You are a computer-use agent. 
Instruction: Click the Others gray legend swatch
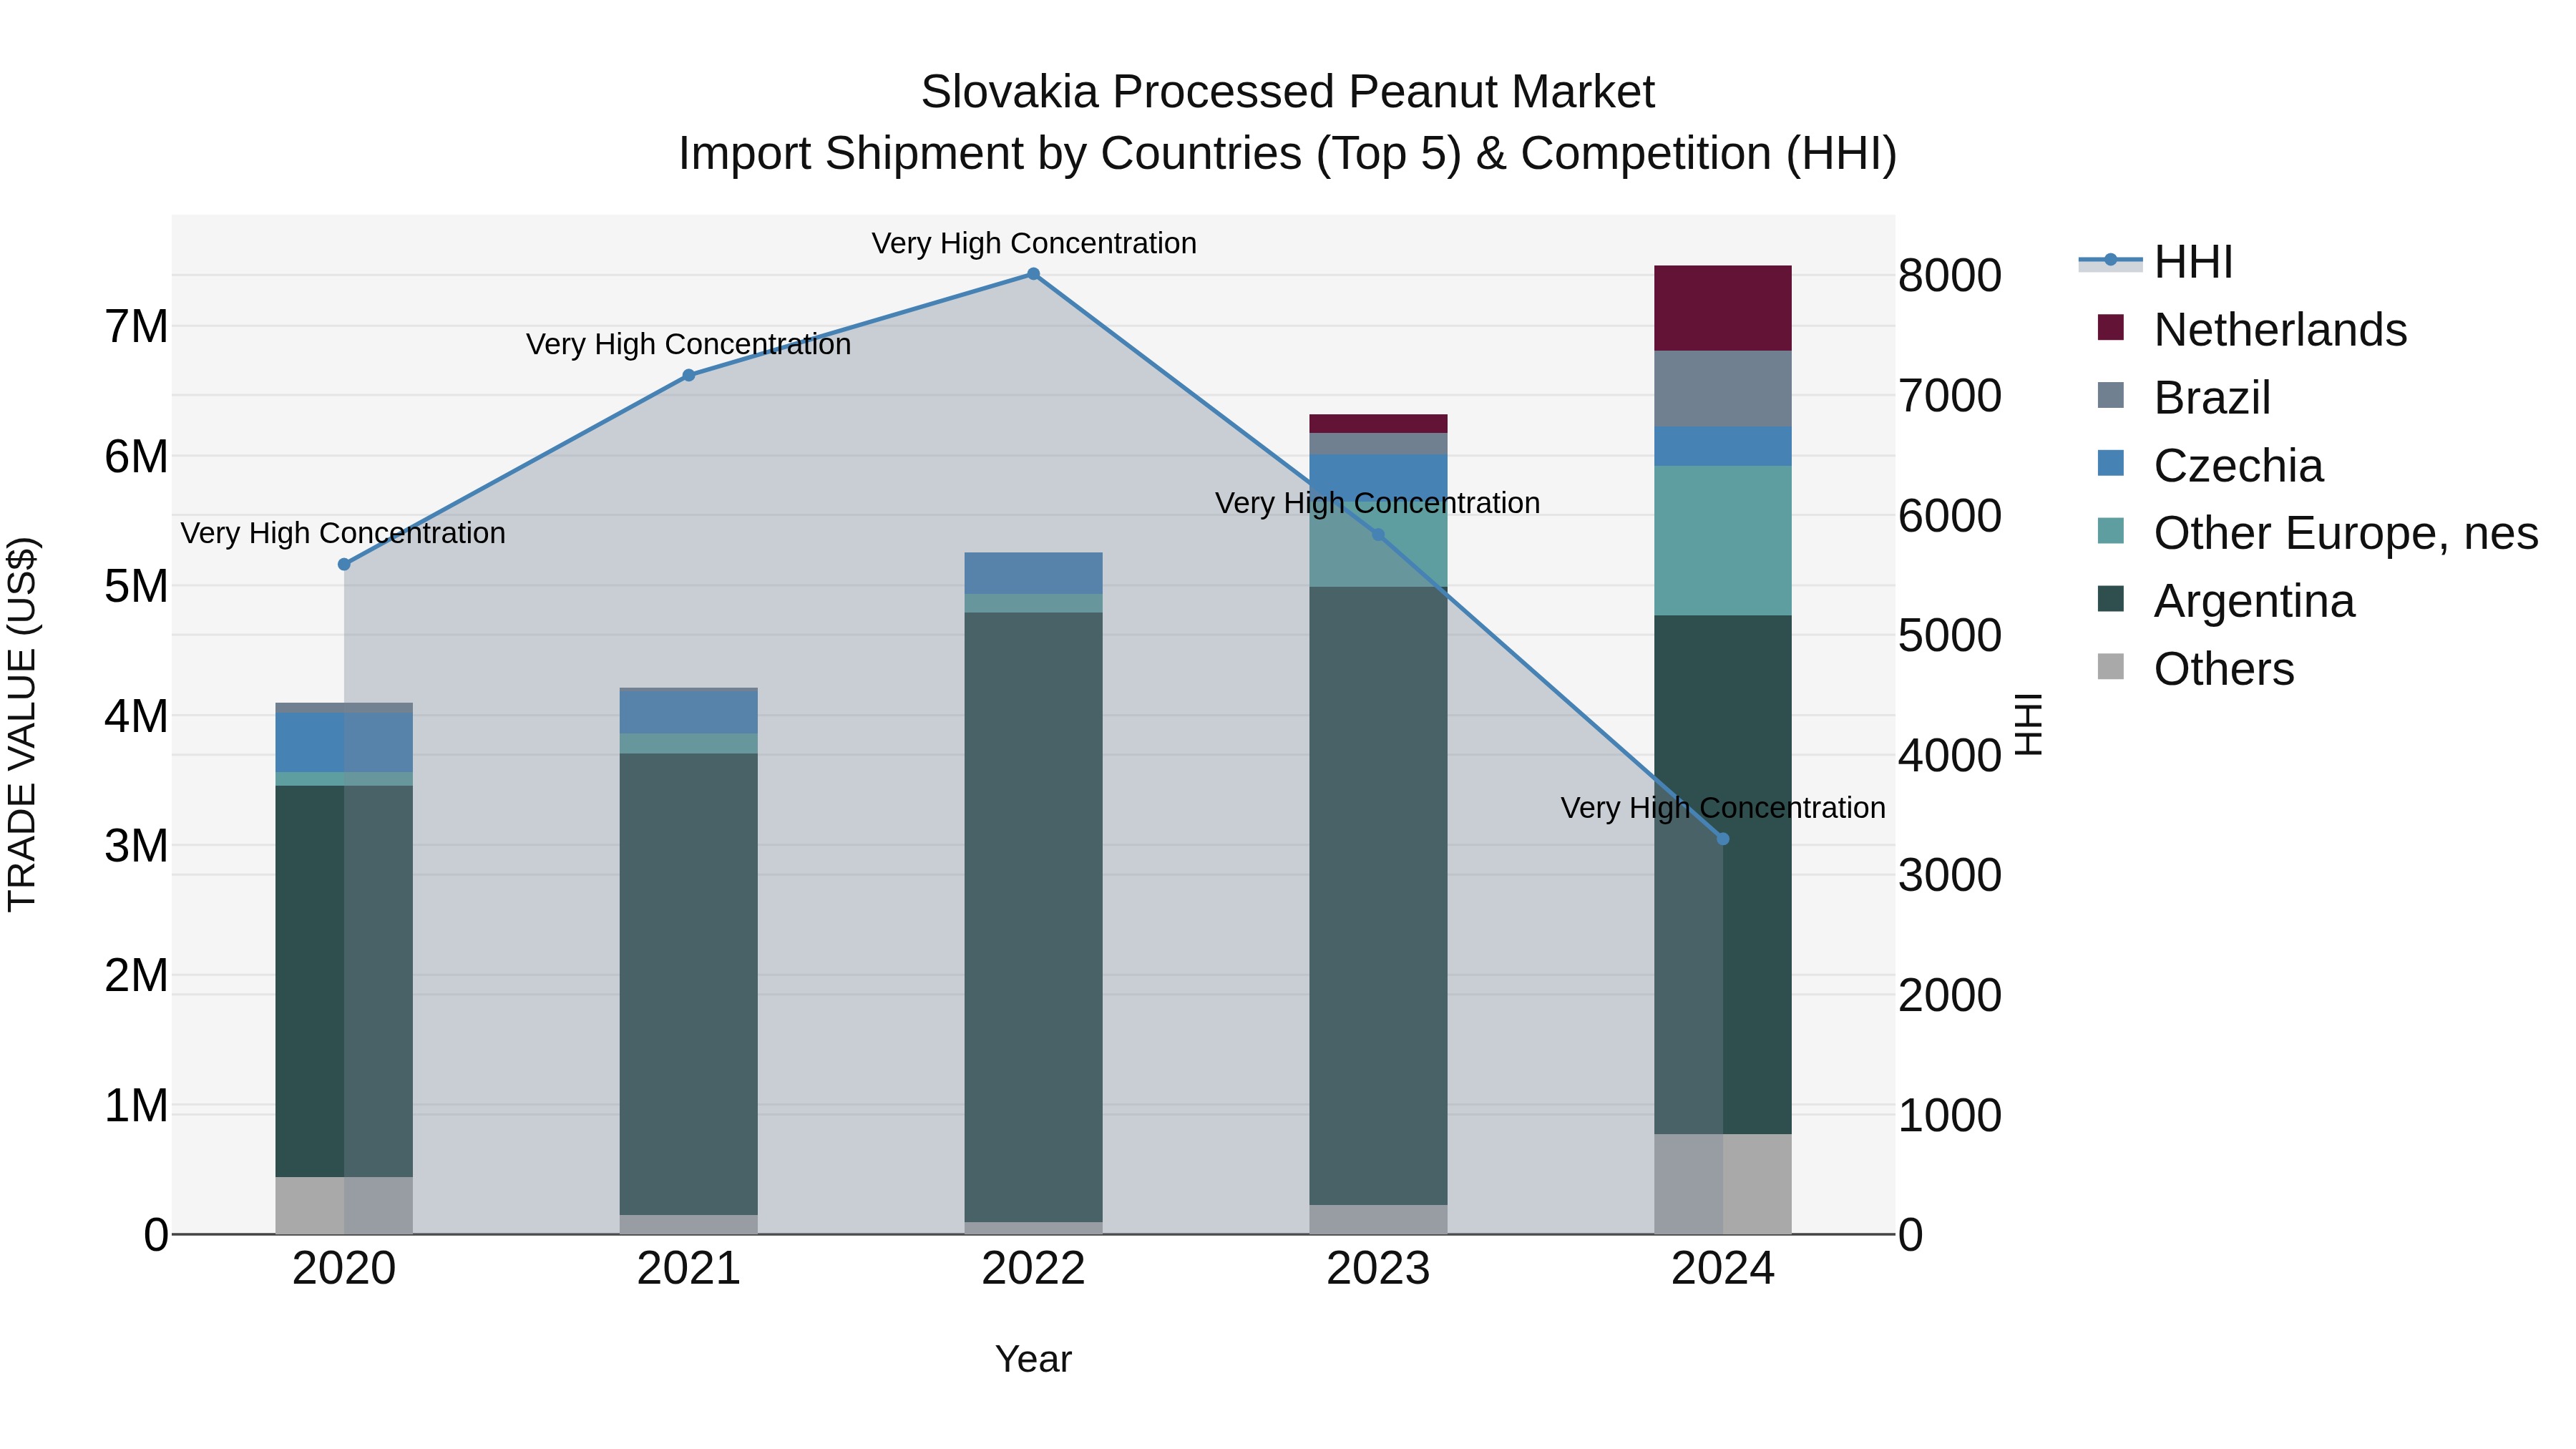(x=2111, y=666)
